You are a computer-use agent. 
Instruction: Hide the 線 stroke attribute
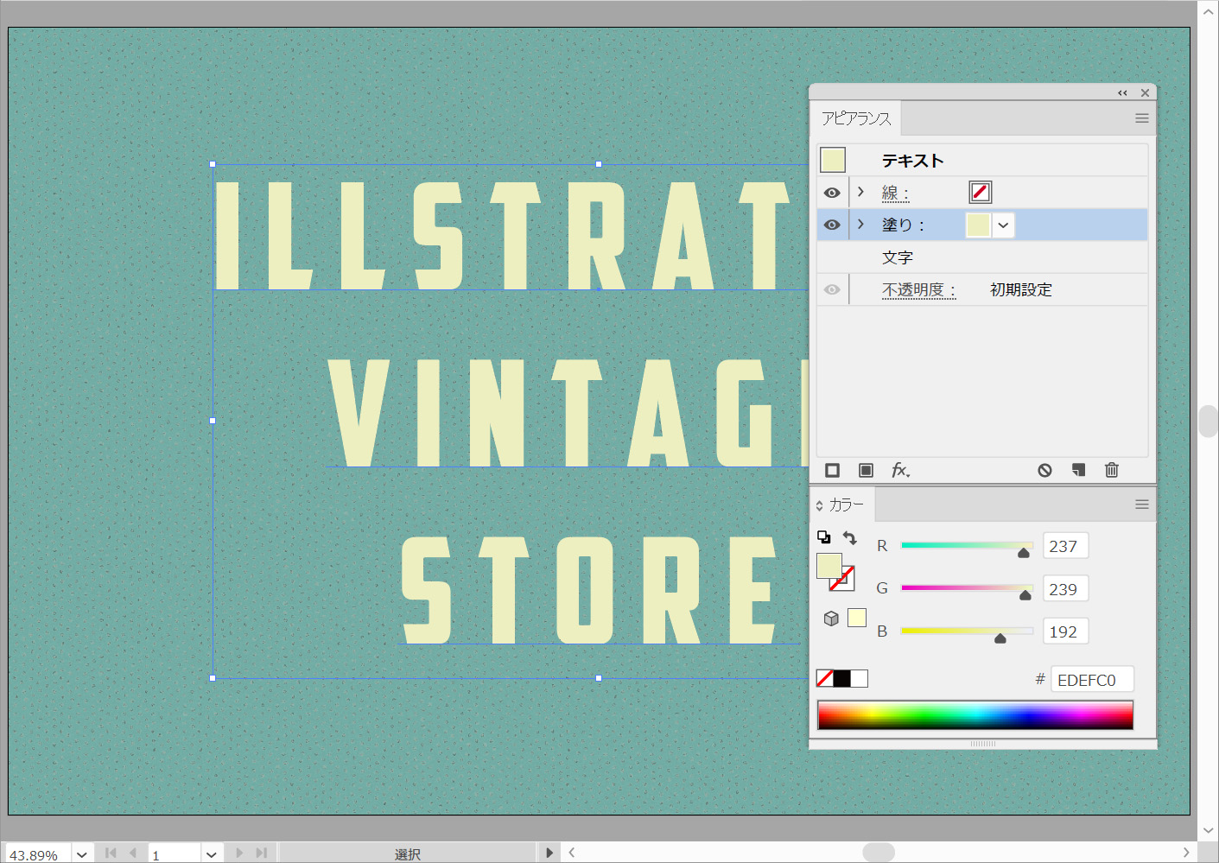pyautogui.click(x=832, y=193)
